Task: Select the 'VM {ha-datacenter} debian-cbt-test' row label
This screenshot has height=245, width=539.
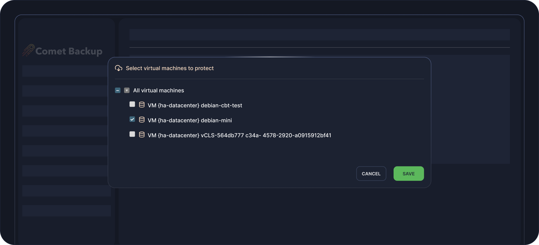Action: [x=195, y=106]
